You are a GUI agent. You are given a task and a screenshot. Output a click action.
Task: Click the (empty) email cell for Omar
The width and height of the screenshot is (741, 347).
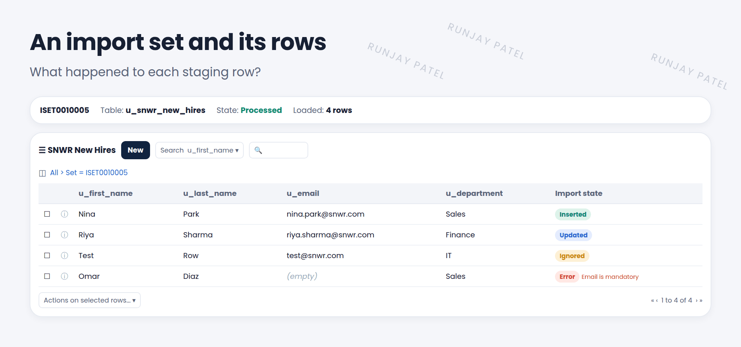pyautogui.click(x=302, y=276)
